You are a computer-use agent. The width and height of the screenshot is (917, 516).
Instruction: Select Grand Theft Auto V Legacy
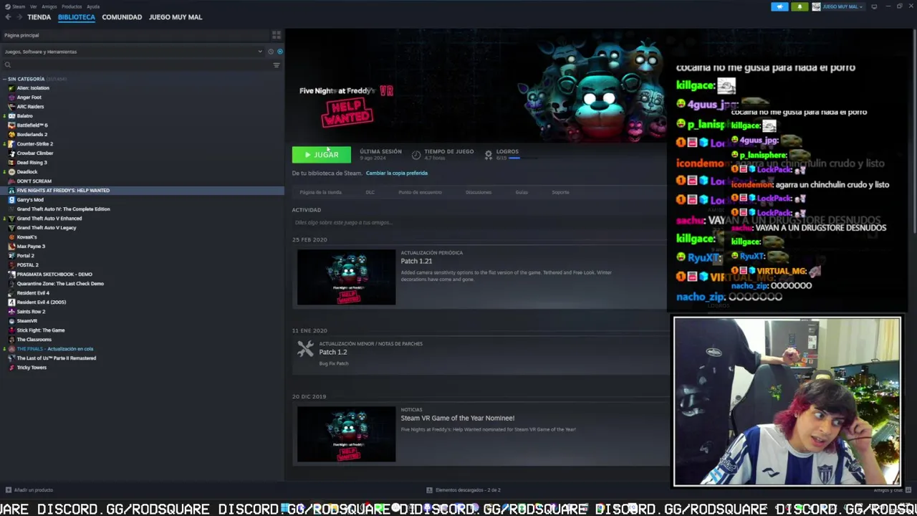(46, 228)
